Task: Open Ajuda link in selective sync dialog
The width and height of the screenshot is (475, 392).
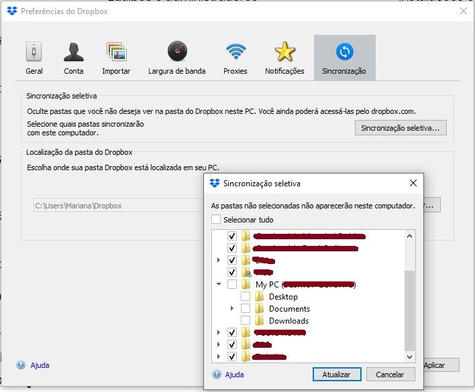Action: click(x=234, y=375)
